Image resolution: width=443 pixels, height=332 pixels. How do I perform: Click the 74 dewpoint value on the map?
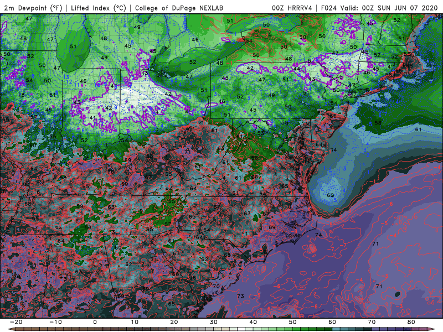point(318,235)
